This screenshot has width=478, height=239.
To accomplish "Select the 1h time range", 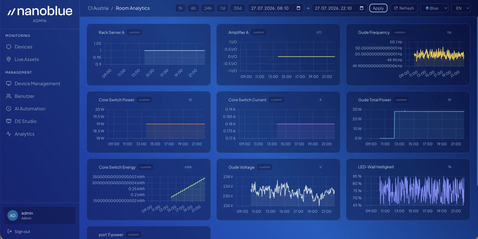I will pos(180,8).
